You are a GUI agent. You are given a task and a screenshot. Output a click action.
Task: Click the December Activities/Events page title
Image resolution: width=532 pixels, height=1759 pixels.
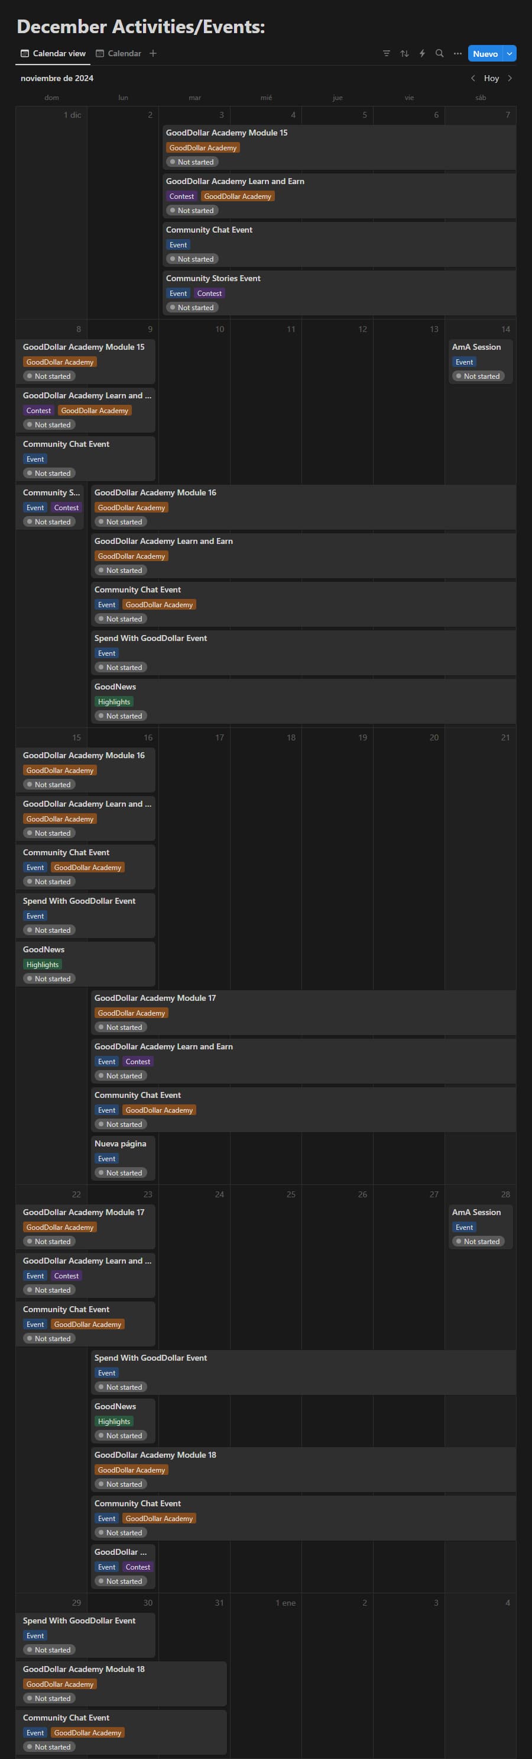[x=141, y=26]
